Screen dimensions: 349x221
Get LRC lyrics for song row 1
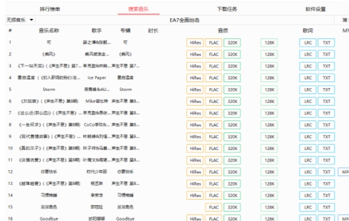click(x=308, y=43)
